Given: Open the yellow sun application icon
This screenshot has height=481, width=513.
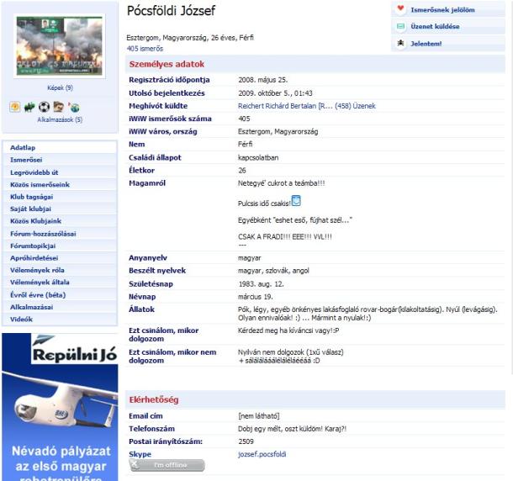Looking at the screenshot, I should [x=15, y=107].
